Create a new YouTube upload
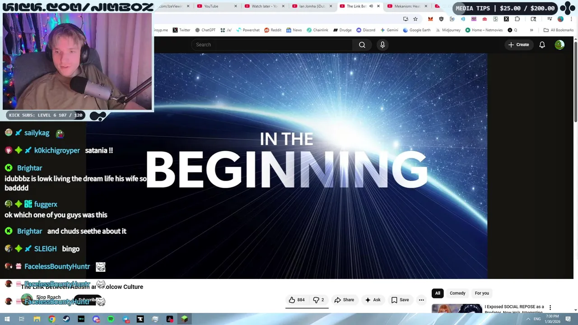The height and width of the screenshot is (325, 578). pyautogui.click(x=518, y=45)
